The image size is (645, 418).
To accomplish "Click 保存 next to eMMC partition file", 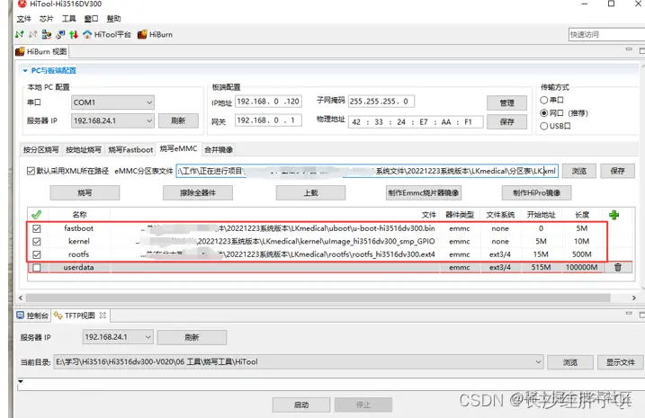I will [617, 171].
